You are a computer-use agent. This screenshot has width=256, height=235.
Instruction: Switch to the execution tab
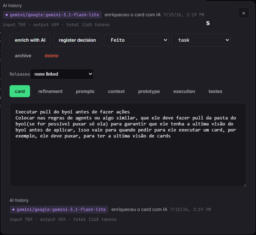184,91
